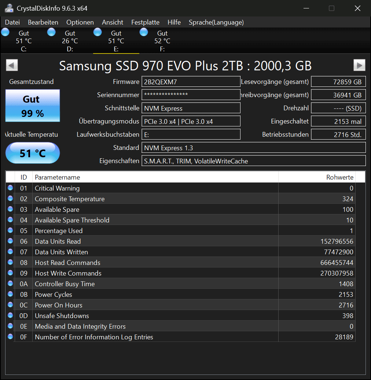Click status dot of Power On Hours row

pyautogui.click(x=10, y=305)
